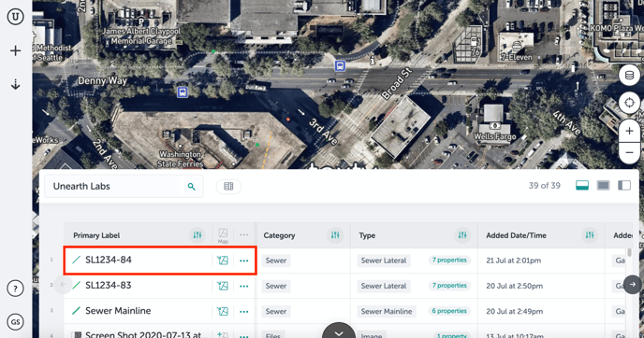
Task: Open the column chooser button
Action: [x=228, y=187]
